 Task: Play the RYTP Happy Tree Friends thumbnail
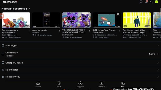point(107,20)
